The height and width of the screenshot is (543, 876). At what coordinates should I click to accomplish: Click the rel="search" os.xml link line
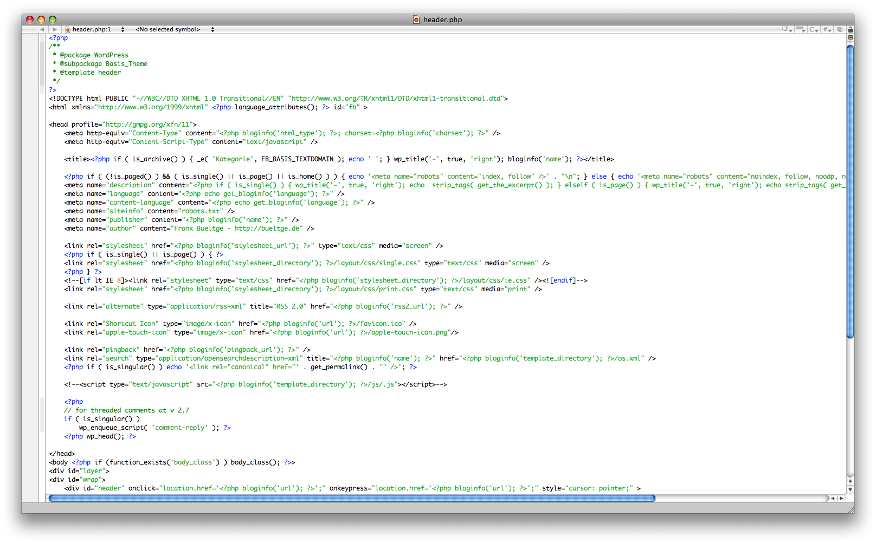pyautogui.click(x=360, y=358)
